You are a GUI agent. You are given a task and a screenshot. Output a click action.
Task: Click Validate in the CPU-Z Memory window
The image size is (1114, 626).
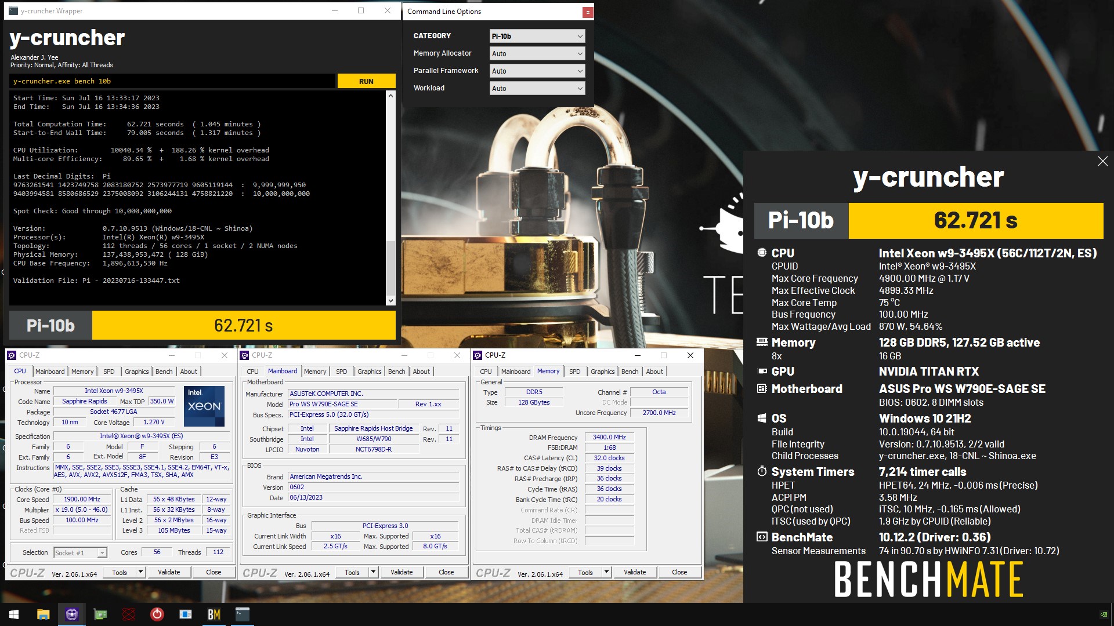pyautogui.click(x=635, y=572)
